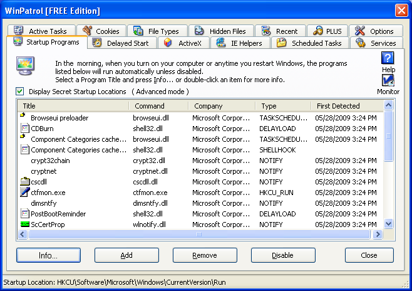The height and width of the screenshot is (291, 412).
Task: Click the ctfmon.exe entry icon
Action: tap(24, 193)
